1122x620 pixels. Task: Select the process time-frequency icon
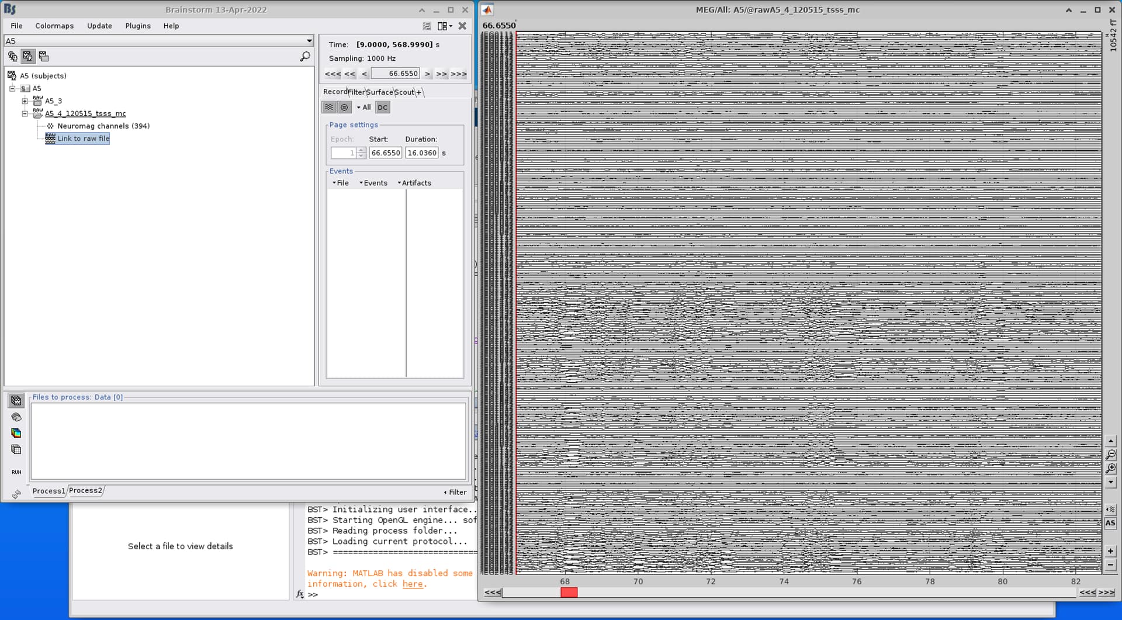16,433
